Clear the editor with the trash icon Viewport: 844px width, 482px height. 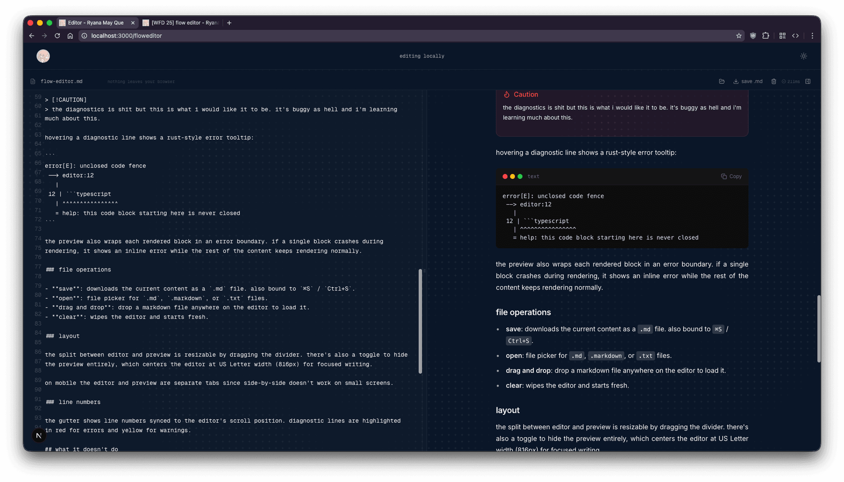coord(774,81)
